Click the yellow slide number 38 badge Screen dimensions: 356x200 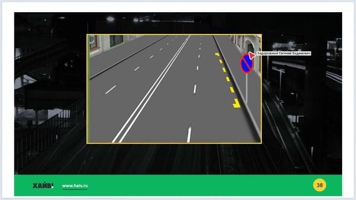tap(319, 185)
